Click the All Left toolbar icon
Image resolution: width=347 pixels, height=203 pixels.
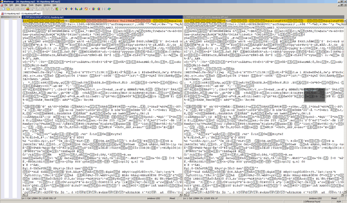click(98, 9)
